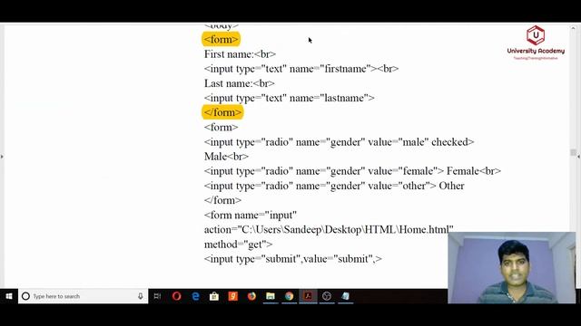The height and width of the screenshot is (326, 581).
Task: Click the input line with name="lastname"
Action: point(289,98)
